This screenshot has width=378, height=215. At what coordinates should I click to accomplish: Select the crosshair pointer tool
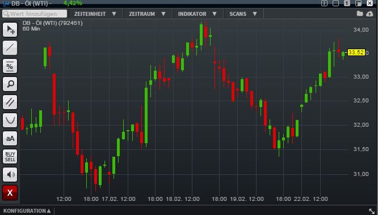[x=10, y=30]
